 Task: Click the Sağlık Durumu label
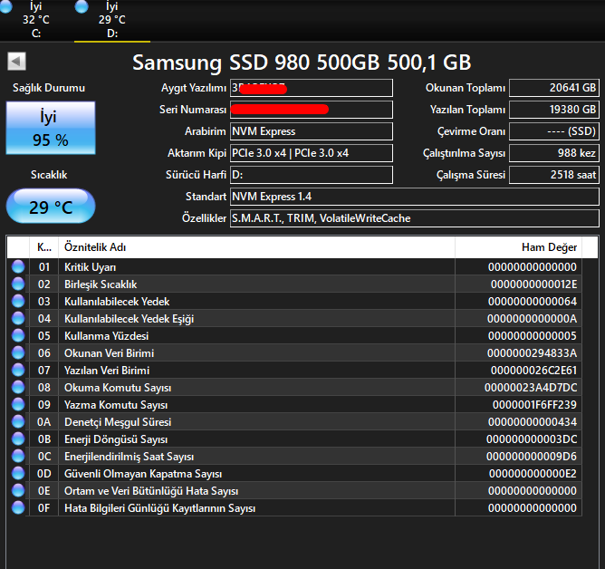49,88
